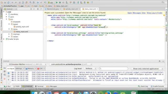Click the AVD Manager toolbar icon

pos(81,2)
